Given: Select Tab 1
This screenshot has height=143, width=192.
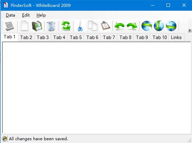Looking at the screenshot, I should click(10, 37).
